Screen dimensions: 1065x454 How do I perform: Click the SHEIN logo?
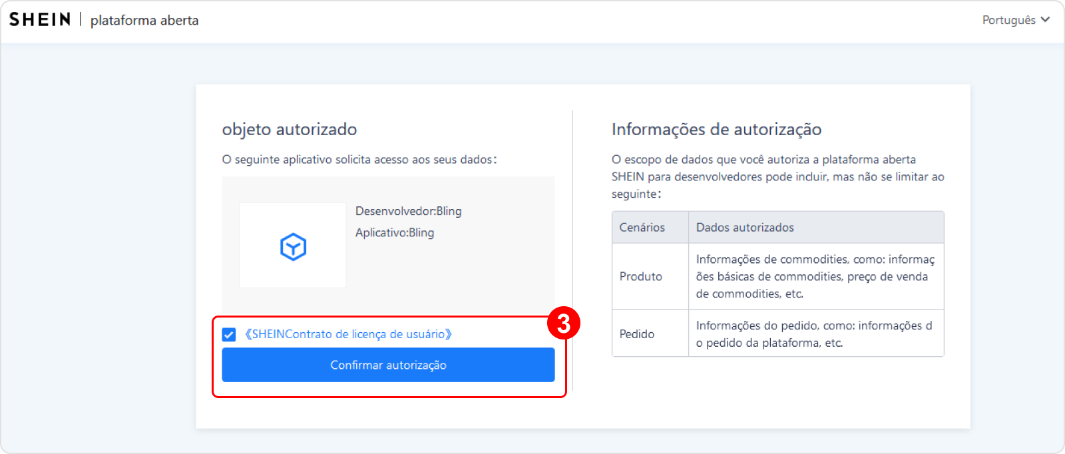click(40, 19)
